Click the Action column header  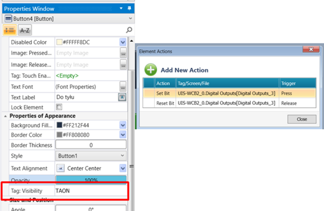(x=165, y=83)
